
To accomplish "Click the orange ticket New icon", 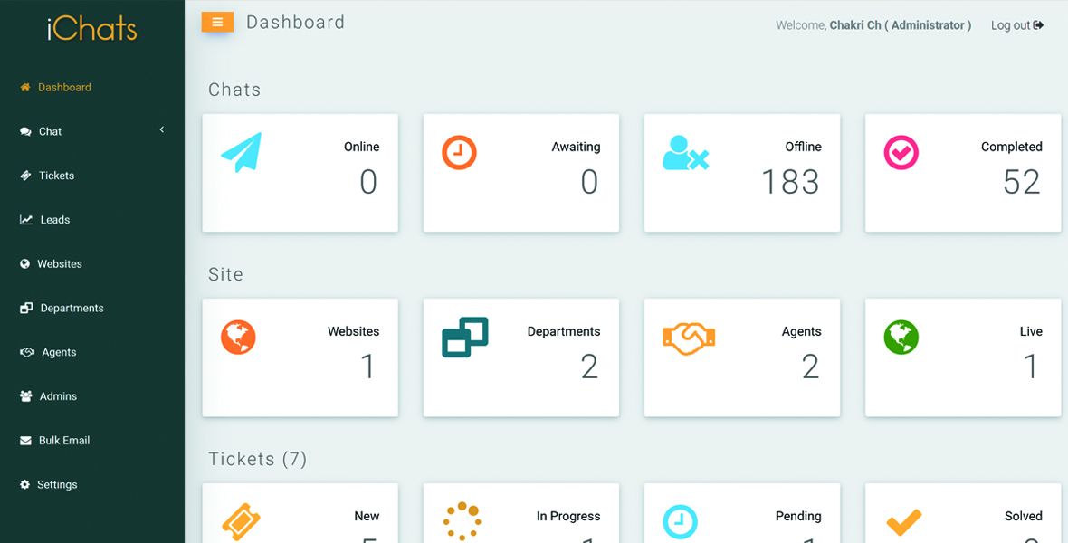I will (241, 522).
